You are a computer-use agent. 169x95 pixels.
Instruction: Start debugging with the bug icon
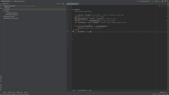pos(155,1)
